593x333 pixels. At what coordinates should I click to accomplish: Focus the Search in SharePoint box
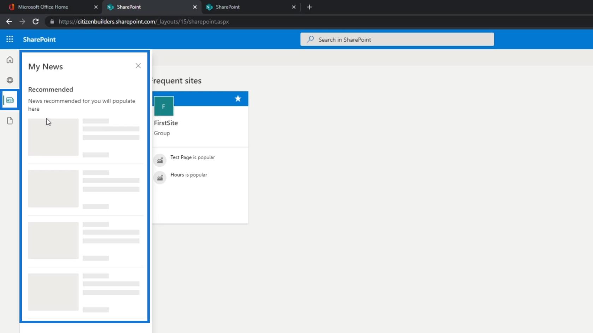397,39
